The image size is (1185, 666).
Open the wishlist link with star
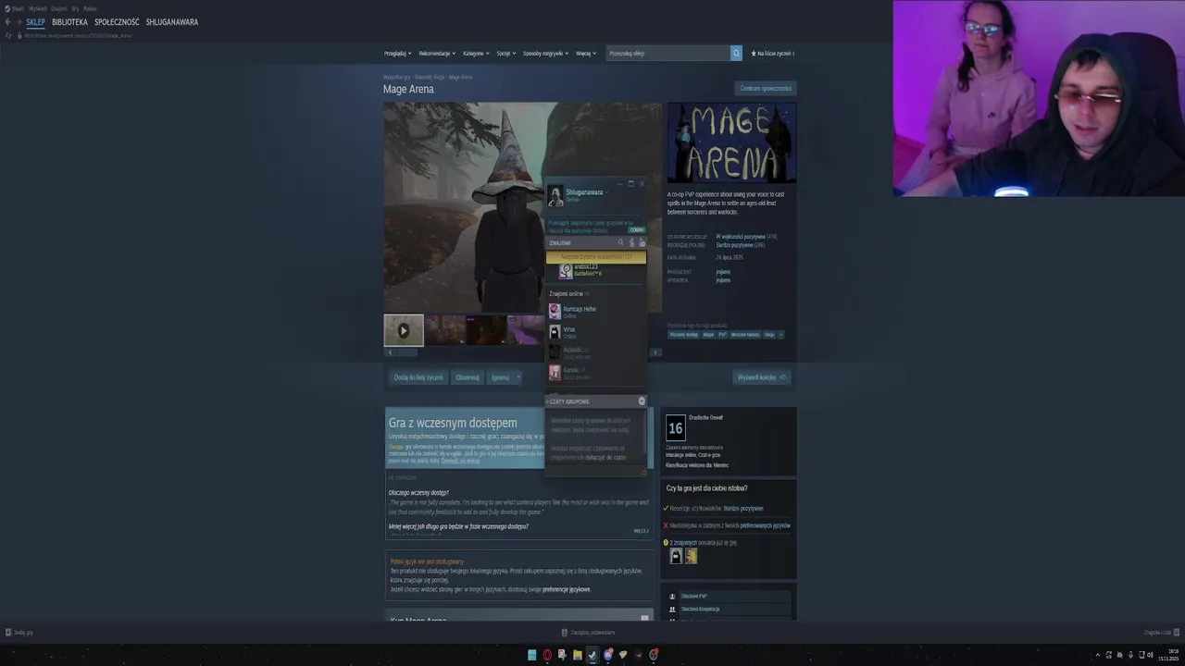772,54
